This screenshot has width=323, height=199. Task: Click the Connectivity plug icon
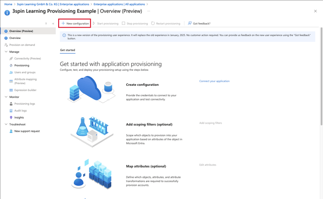[11, 59]
